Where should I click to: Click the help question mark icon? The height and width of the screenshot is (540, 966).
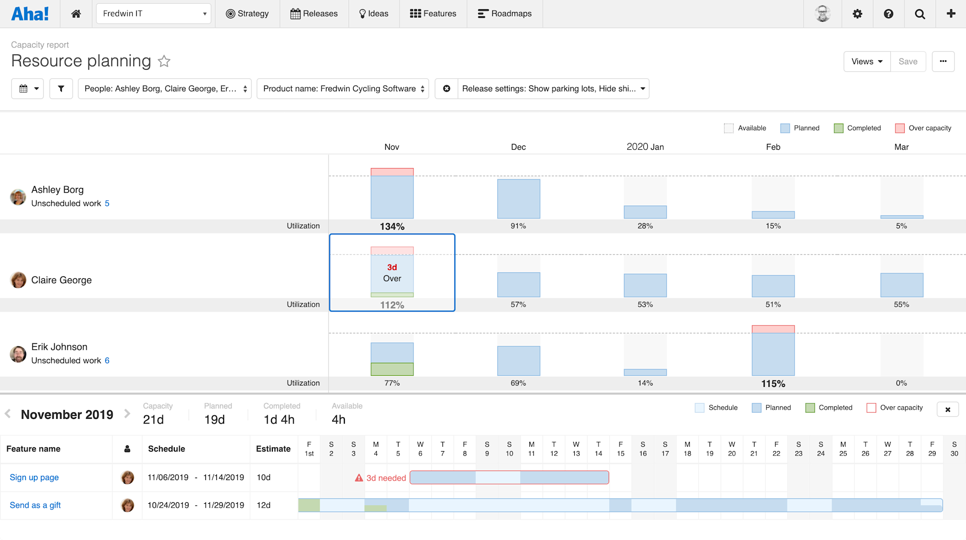point(888,14)
